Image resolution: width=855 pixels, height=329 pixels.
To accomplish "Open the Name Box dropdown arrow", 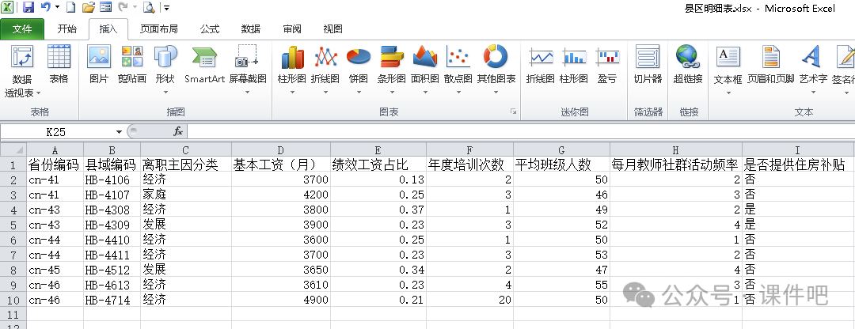I will tap(120, 132).
